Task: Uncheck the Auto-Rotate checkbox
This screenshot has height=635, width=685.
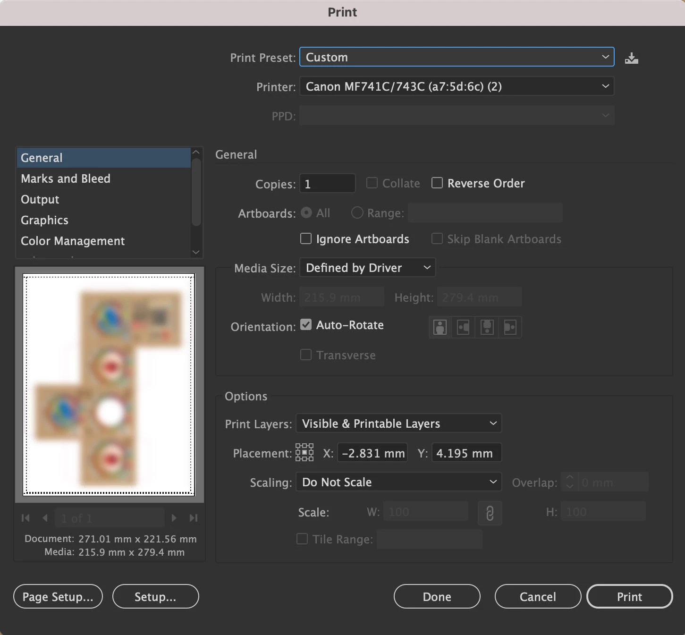Action: [306, 324]
